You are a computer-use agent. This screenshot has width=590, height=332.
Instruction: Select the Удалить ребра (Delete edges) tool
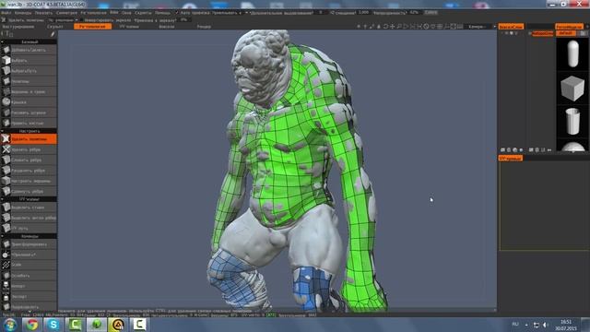pyautogui.click(x=29, y=149)
